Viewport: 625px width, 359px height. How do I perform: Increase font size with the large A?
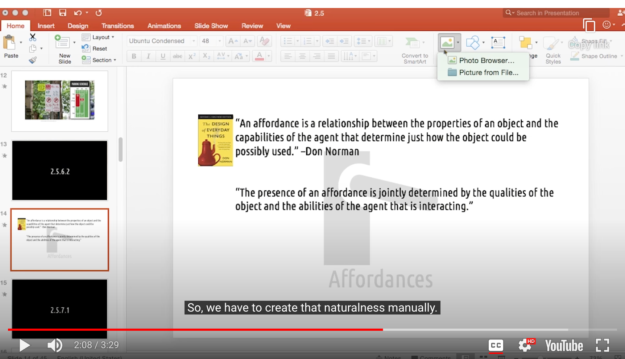point(233,41)
